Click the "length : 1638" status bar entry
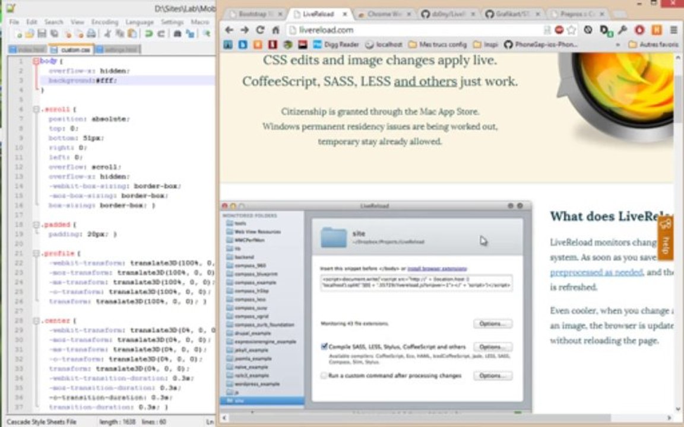 pos(118,422)
